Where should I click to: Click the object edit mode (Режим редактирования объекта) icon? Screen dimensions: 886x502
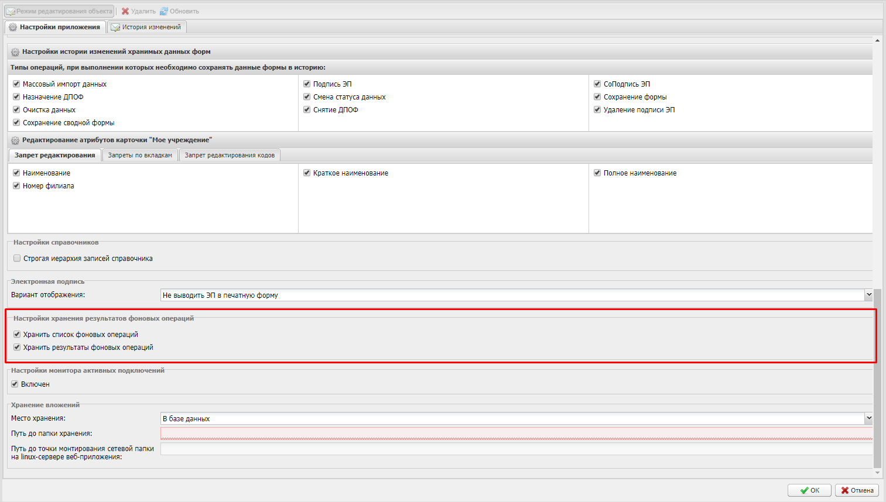pyautogui.click(x=11, y=11)
